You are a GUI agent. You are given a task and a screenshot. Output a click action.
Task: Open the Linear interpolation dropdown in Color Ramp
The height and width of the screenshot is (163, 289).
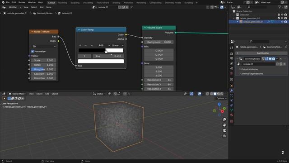[117, 45]
